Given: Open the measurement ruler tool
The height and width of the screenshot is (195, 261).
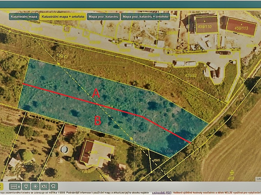Looking at the screenshot, I should coord(14,186).
